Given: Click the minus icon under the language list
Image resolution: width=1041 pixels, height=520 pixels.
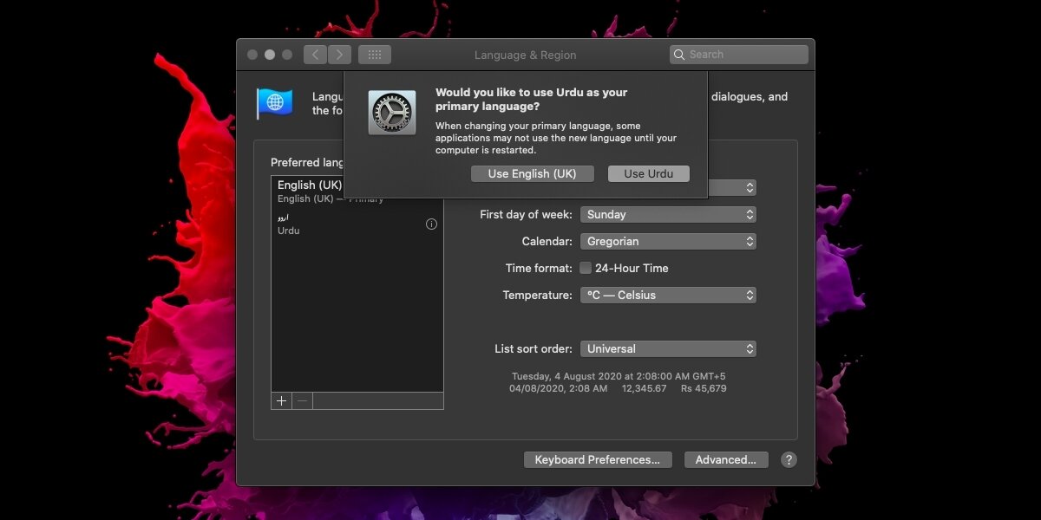Looking at the screenshot, I should tap(302, 400).
